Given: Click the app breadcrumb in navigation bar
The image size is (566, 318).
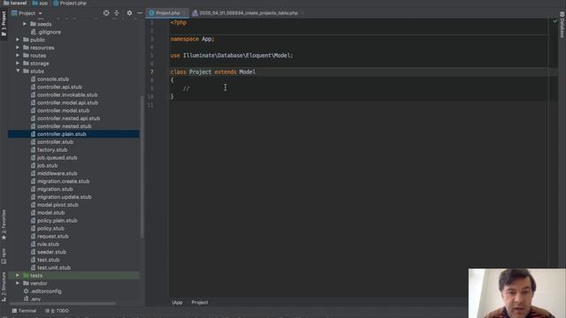Looking at the screenshot, I should pyautogui.click(x=40, y=4).
